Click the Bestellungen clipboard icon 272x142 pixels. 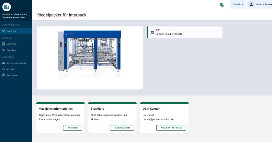coord(3,75)
